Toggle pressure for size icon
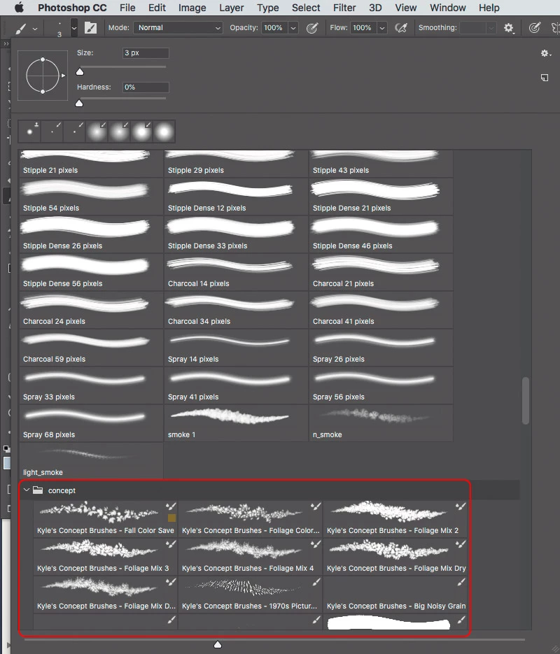Image resolution: width=560 pixels, height=654 pixels. (x=535, y=28)
